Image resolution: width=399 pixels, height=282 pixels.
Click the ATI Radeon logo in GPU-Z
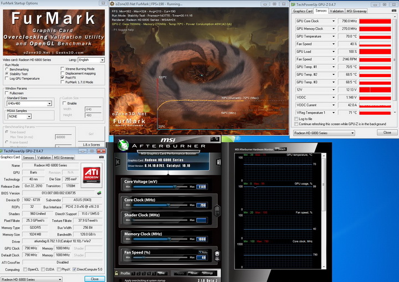point(92,175)
